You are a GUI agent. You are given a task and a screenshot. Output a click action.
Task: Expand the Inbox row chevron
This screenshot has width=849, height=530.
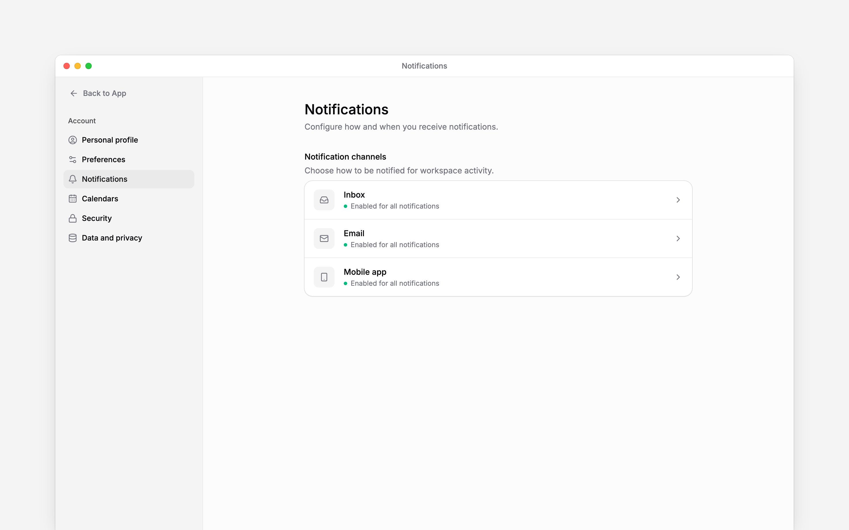pos(678,200)
